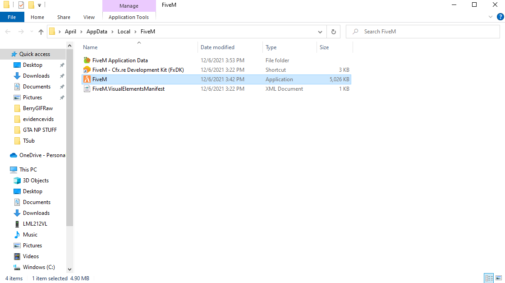The width and height of the screenshot is (505, 283).
Task: Click the Desktop icon under Quick access
Action: (17, 65)
